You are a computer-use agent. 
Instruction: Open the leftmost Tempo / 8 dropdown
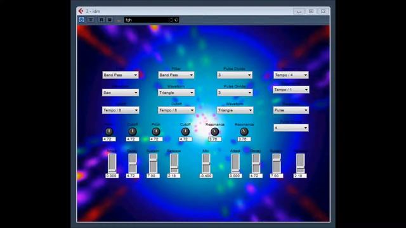coord(121,110)
